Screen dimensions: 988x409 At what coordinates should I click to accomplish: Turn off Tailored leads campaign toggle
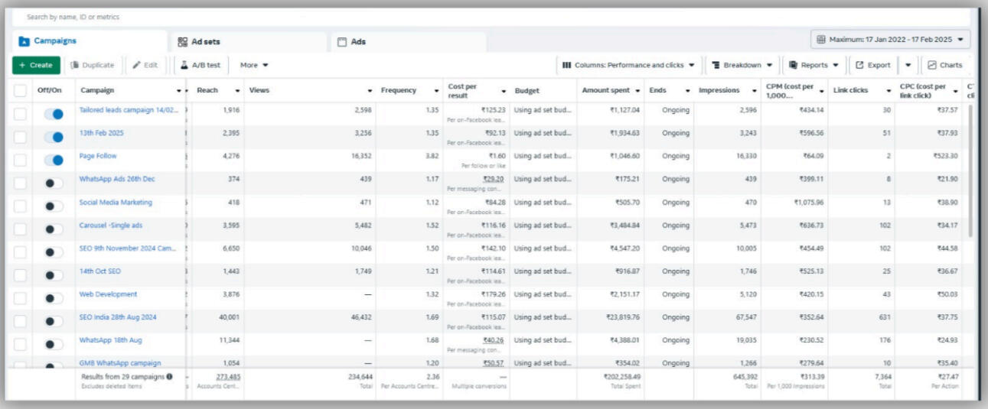pyautogui.click(x=54, y=114)
